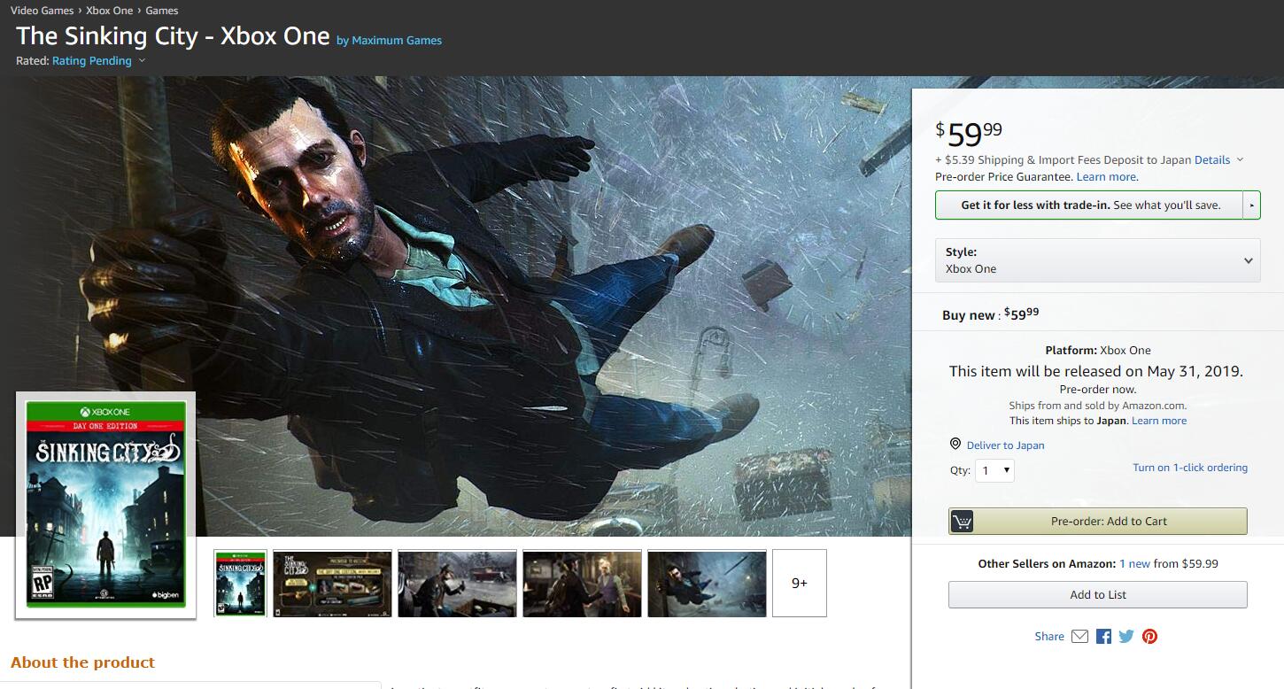The height and width of the screenshot is (689, 1284).
Task: Click Pre-order: Add to Cart button
Action: click(1109, 522)
